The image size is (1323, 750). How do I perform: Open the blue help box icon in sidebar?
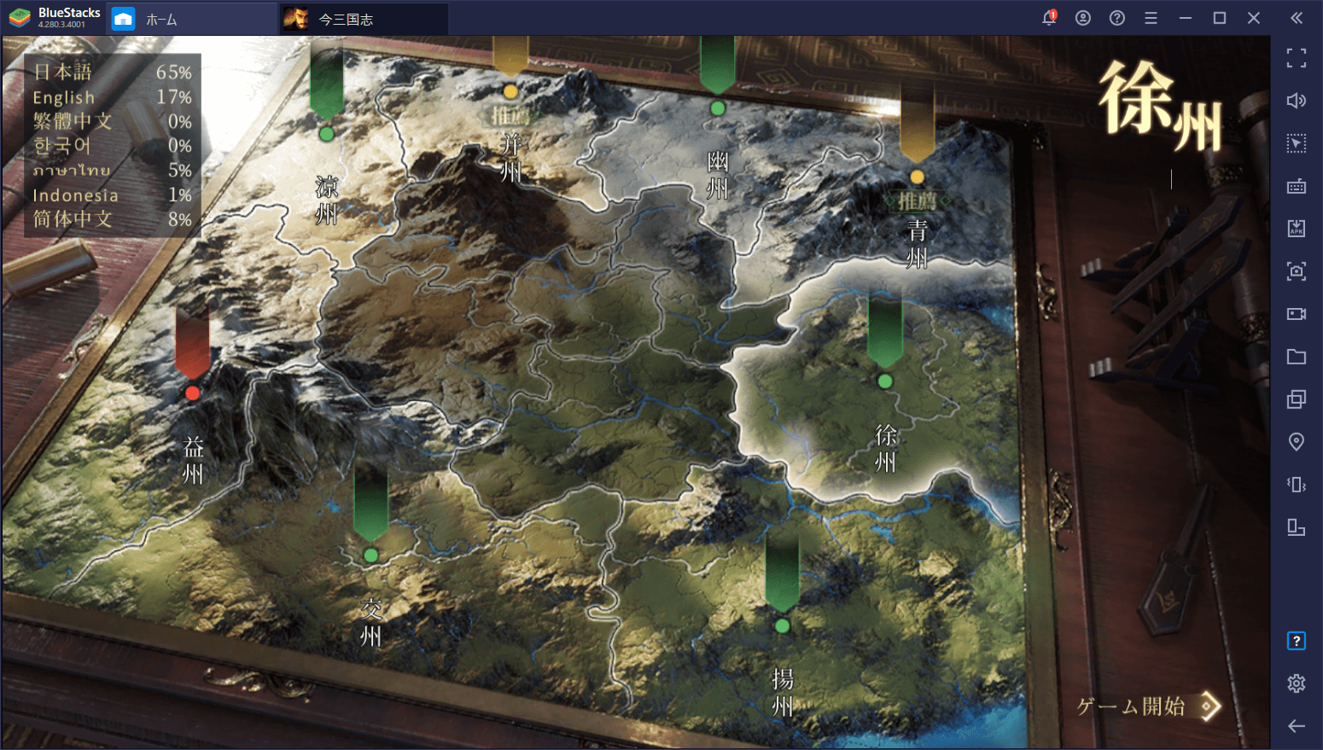pos(1297,641)
